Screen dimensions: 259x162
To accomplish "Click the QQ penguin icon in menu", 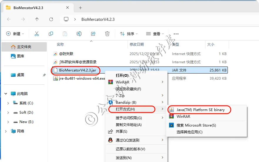I will [x=111, y=140].
